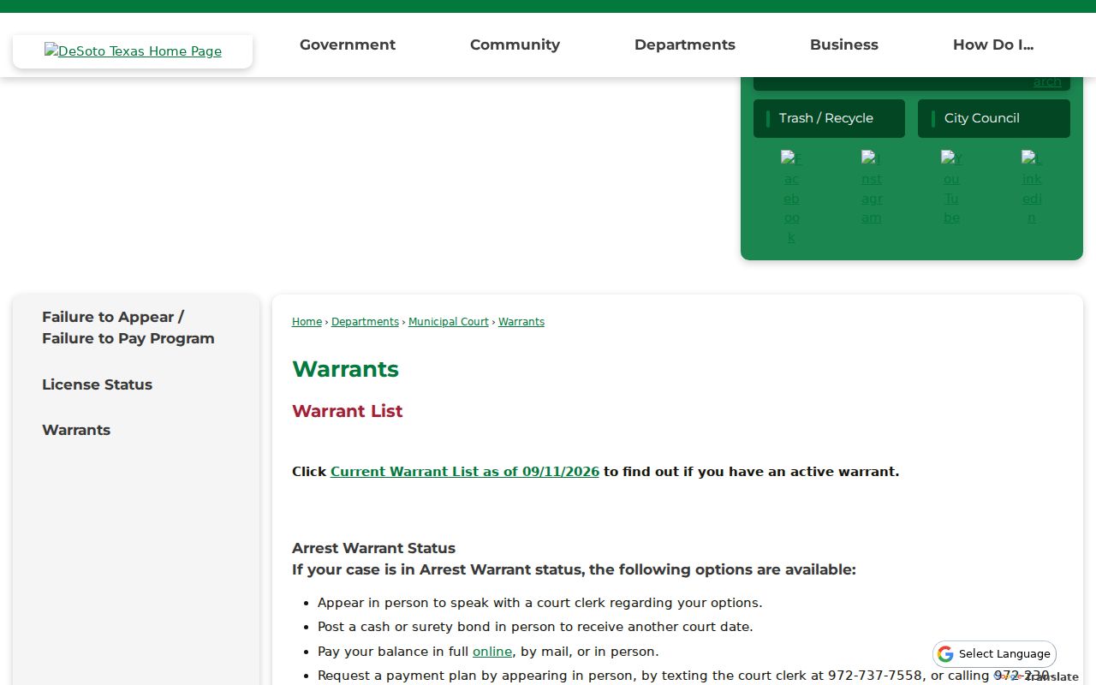Click the Home breadcrumb link
1096x685 pixels.
click(x=307, y=322)
